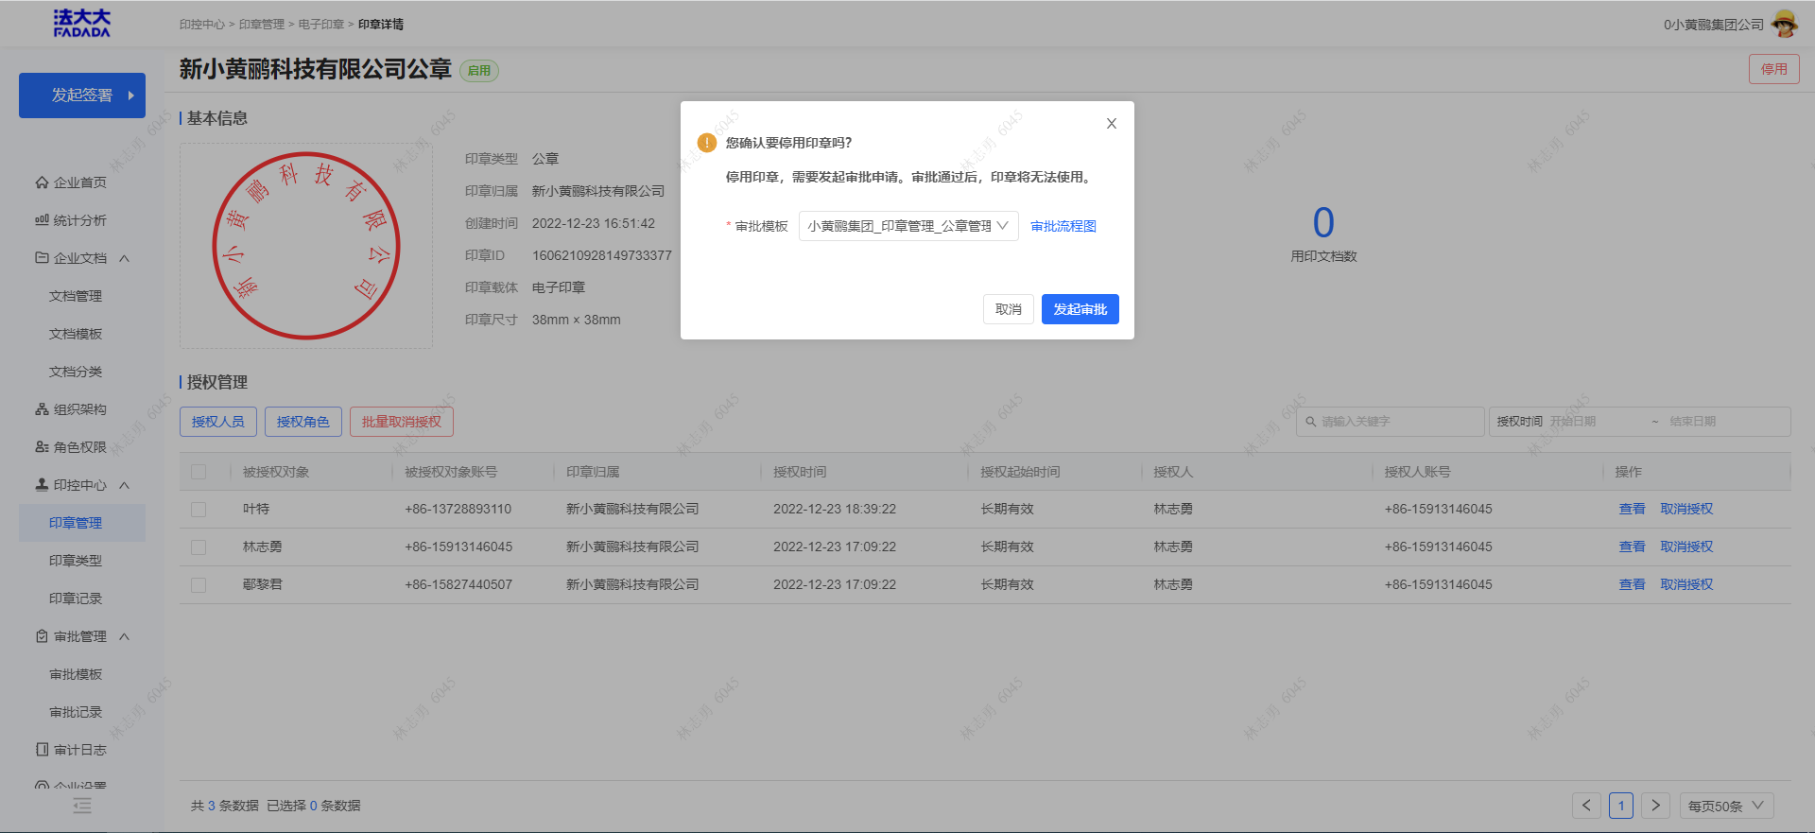Viewport: 1815px width, 833px height.
Task: Open the 审批流程图 link
Action: (x=1063, y=226)
